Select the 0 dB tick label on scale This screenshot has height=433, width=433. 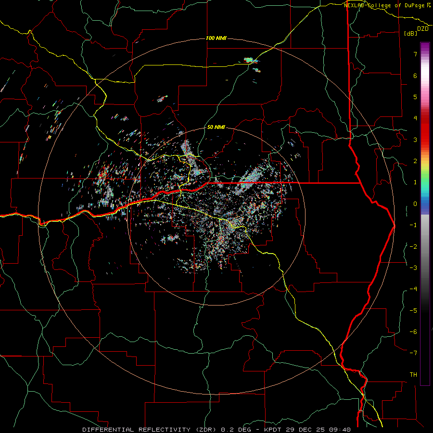pos(415,204)
